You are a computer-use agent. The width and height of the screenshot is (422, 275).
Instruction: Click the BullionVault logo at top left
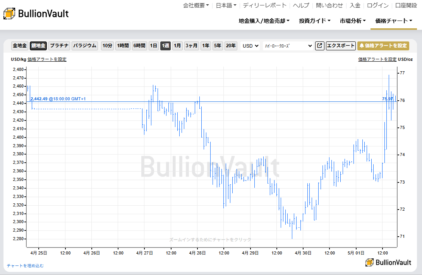36,14
